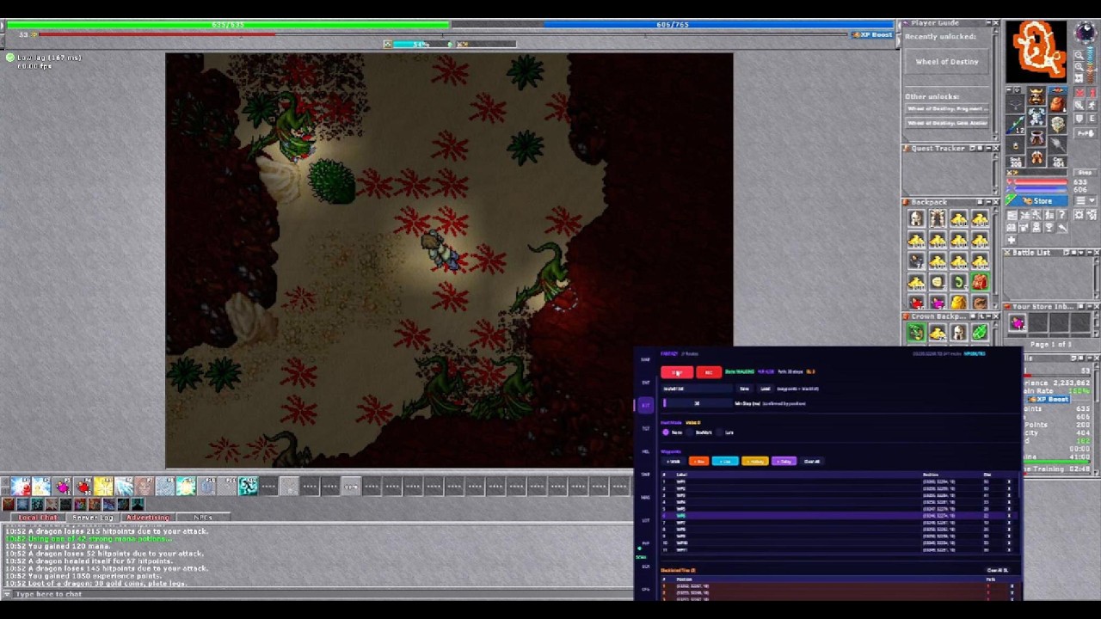The image size is (1101, 619).
Task: Switch to the Server Log tab
Action: pyautogui.click(x=93, y=518)
